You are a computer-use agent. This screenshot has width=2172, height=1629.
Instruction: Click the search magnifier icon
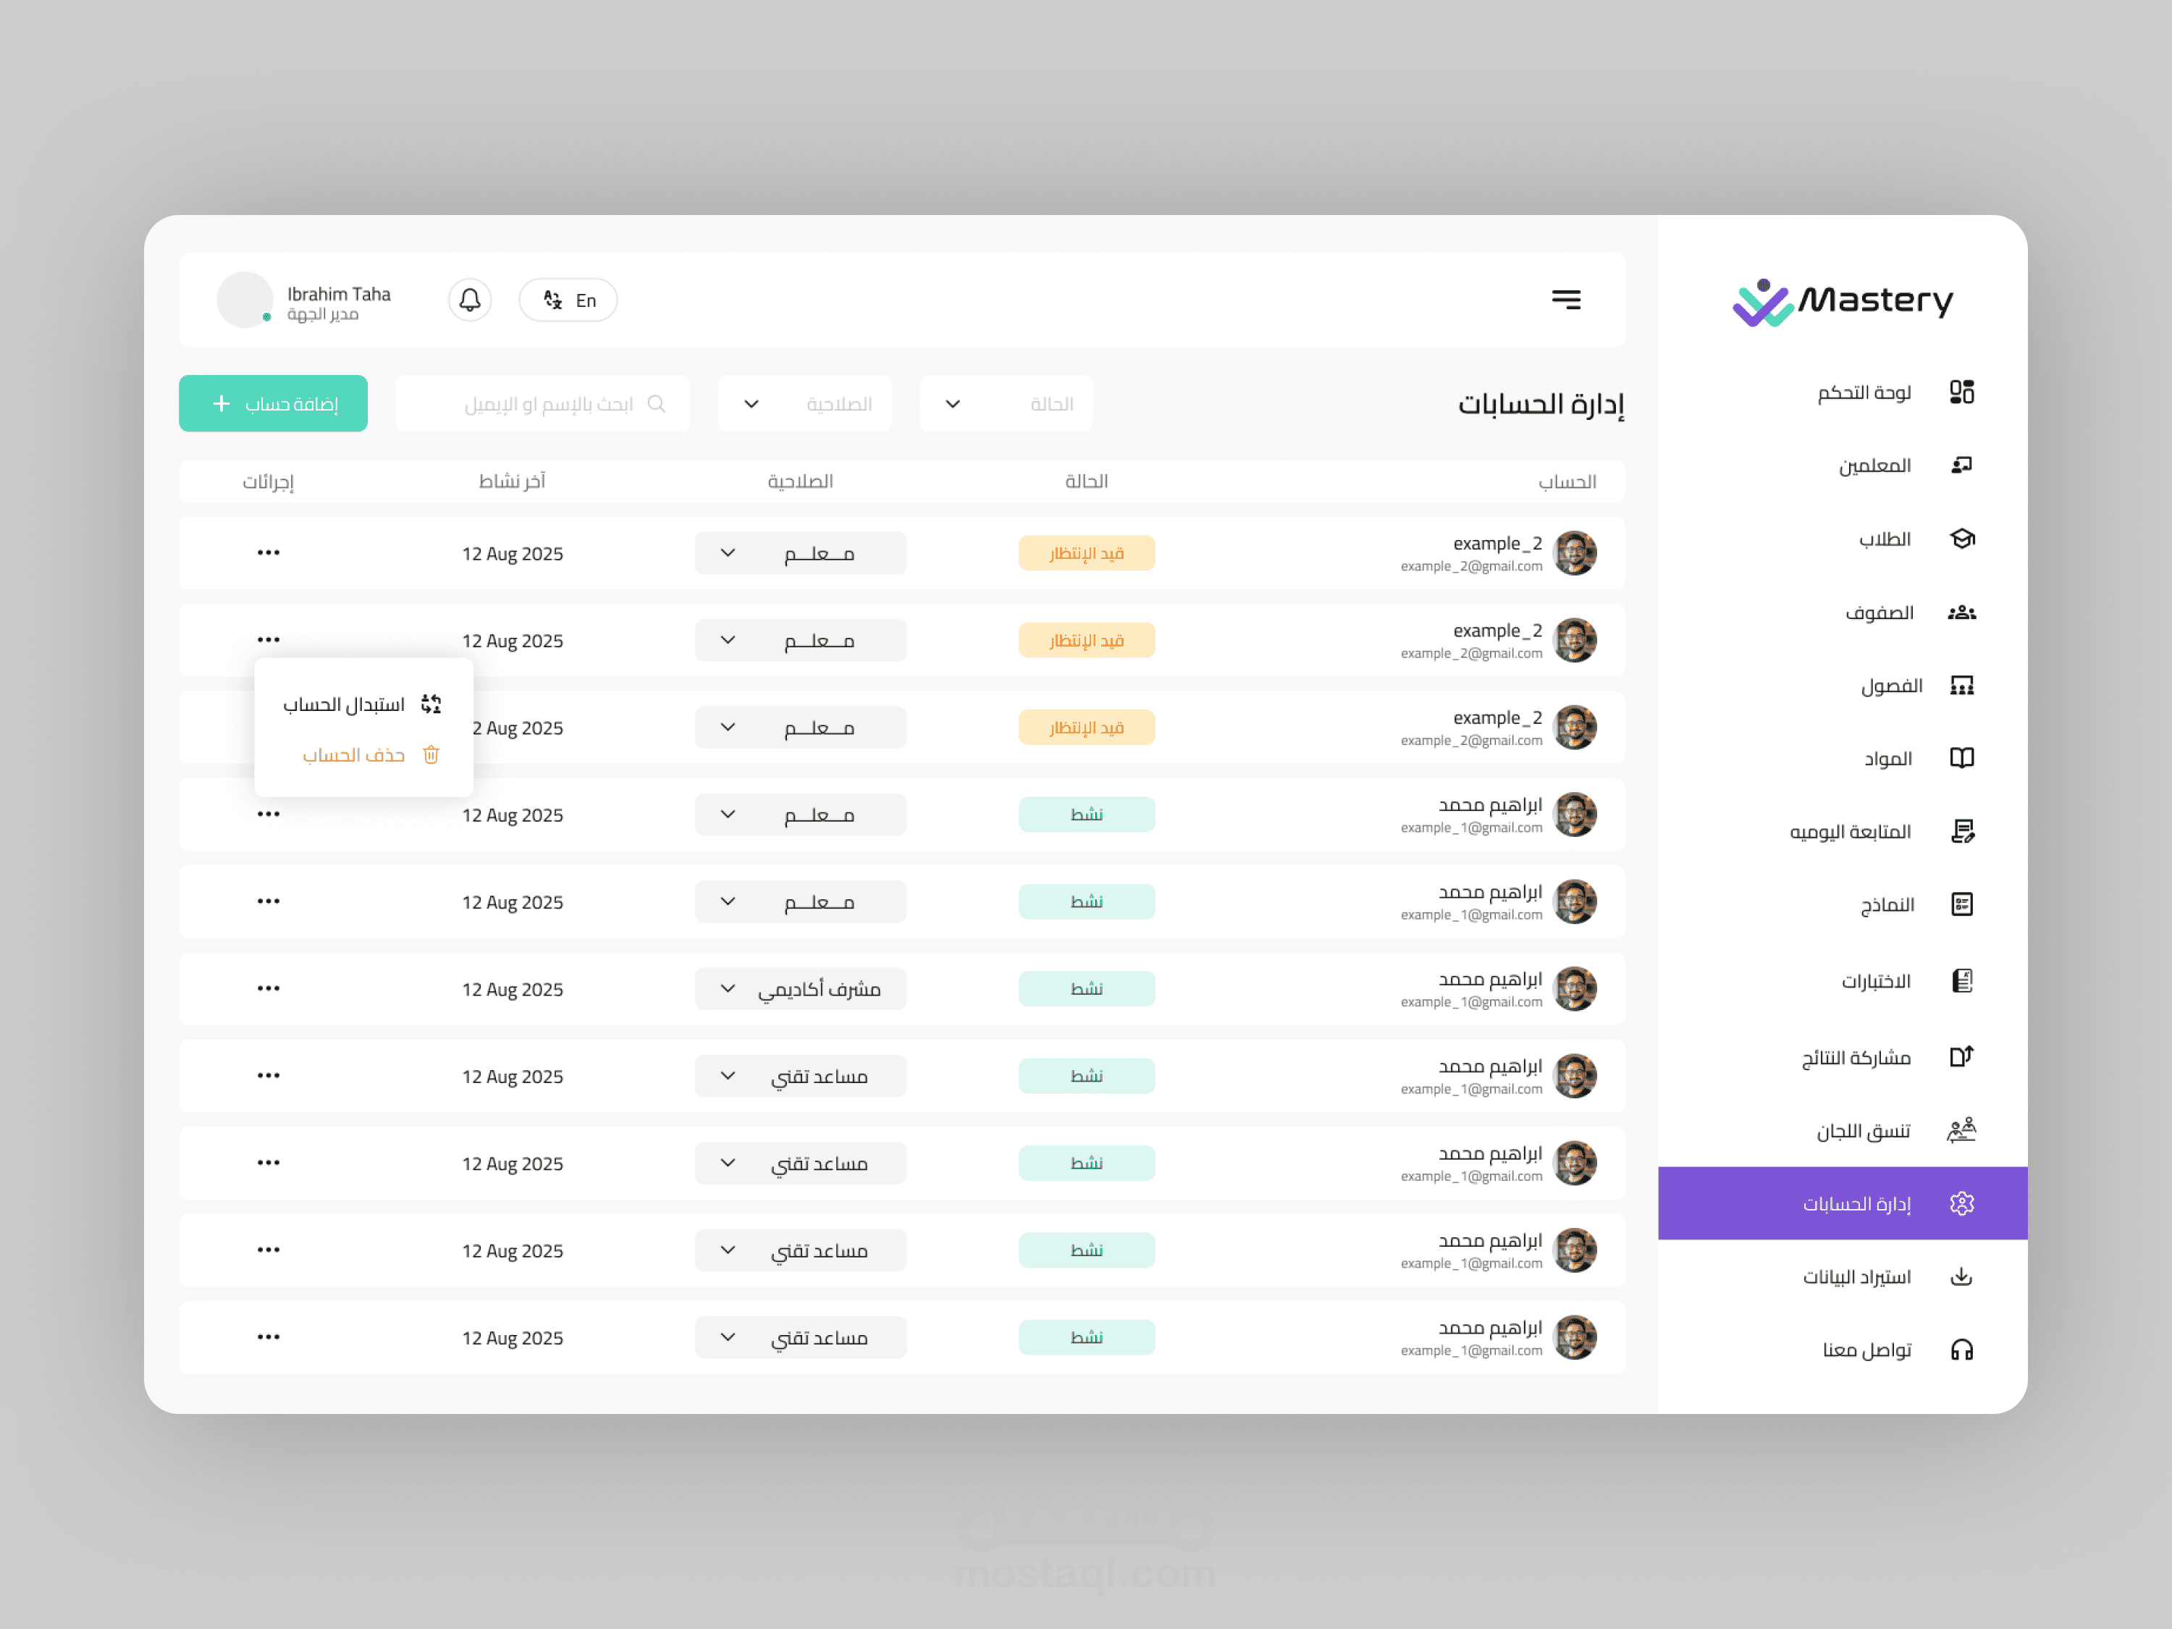tap(657, 403)
